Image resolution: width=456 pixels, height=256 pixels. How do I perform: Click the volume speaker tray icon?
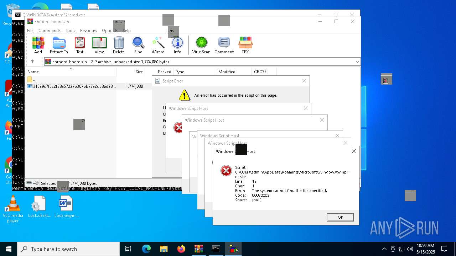tap(410, 249)
